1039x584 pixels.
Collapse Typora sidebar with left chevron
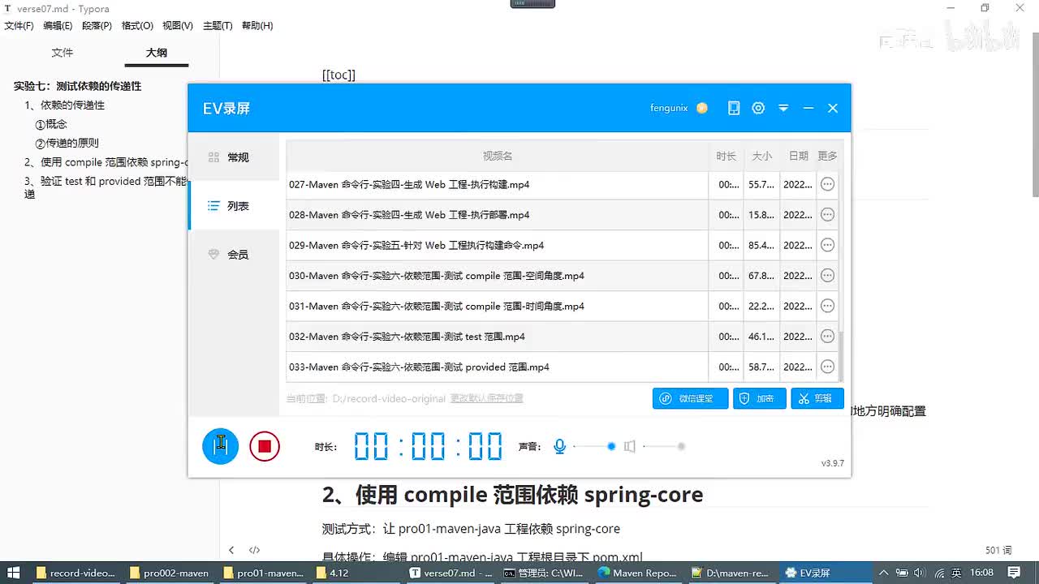coord(231,550)
